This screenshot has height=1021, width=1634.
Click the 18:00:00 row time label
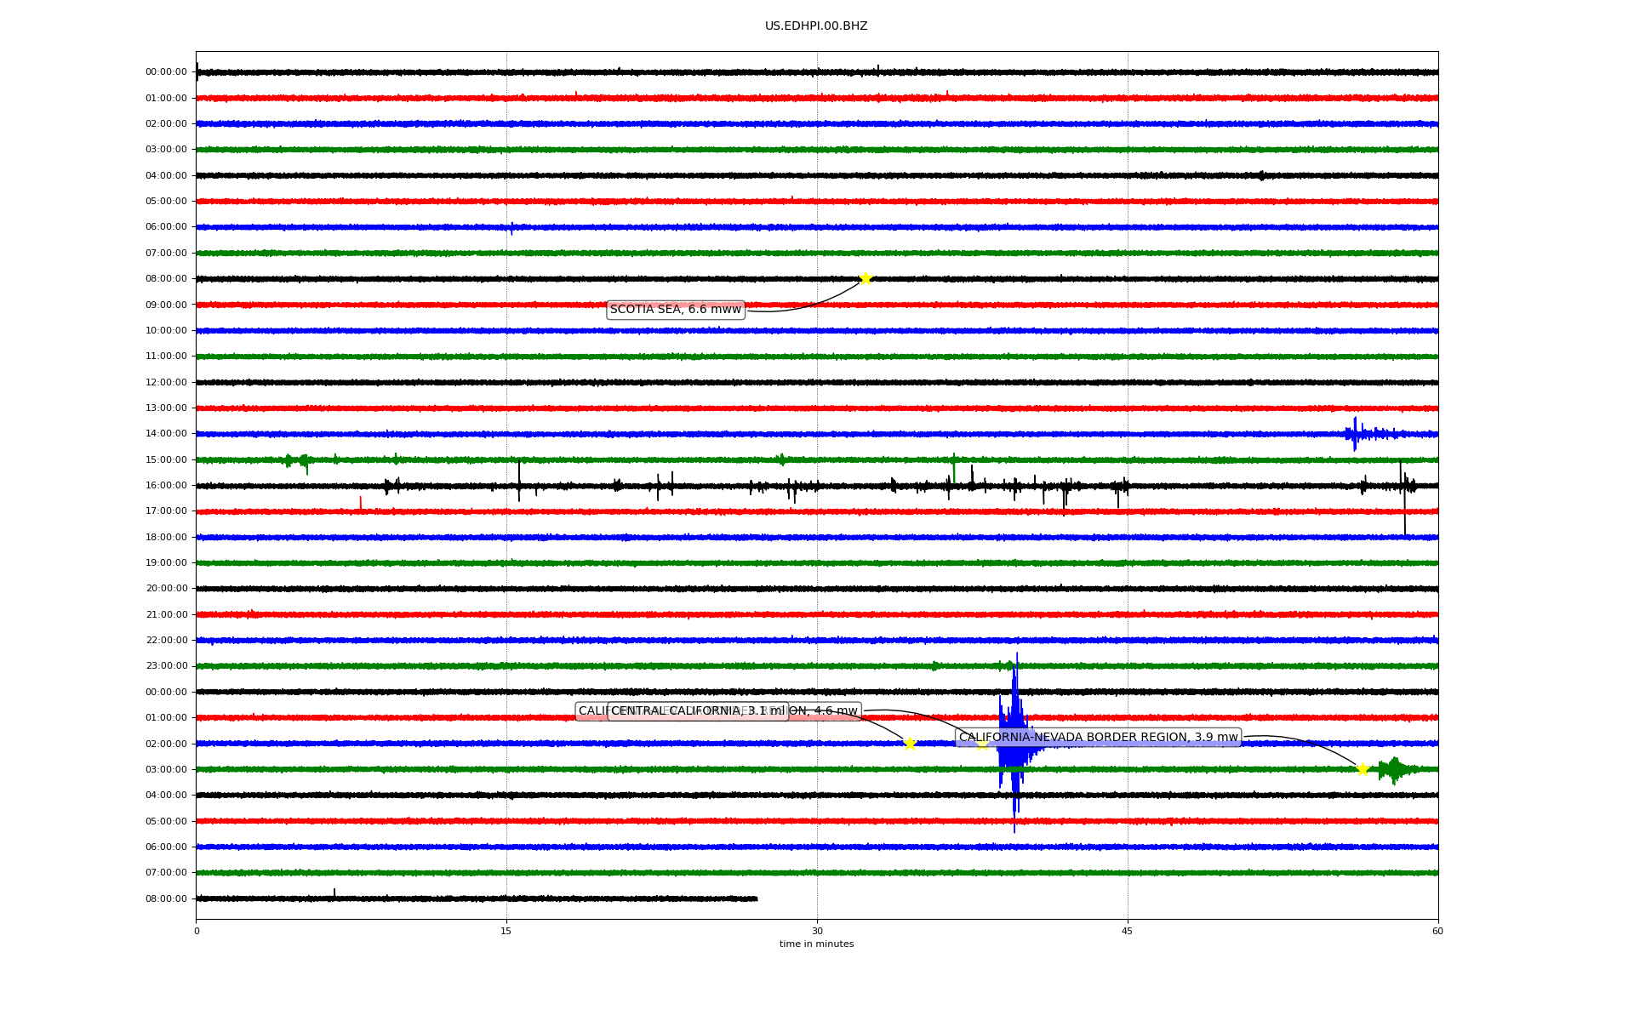(x=166, y=537)
